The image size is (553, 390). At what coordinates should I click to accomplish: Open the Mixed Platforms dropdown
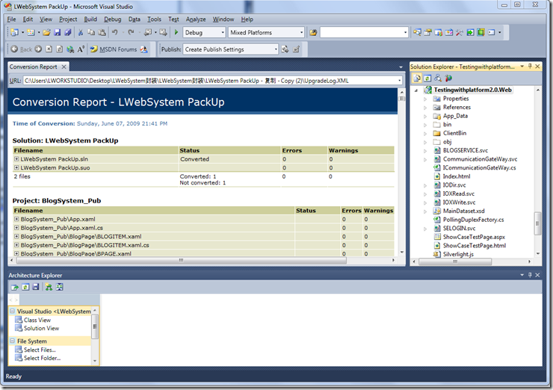pos(302,32)
